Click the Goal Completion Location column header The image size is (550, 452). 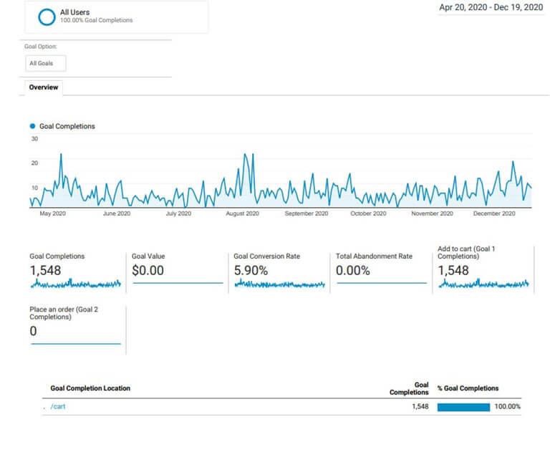[x=90, y=388]
